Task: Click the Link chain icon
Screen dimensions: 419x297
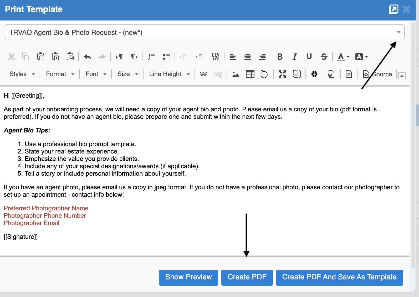Action: point(203,74)
